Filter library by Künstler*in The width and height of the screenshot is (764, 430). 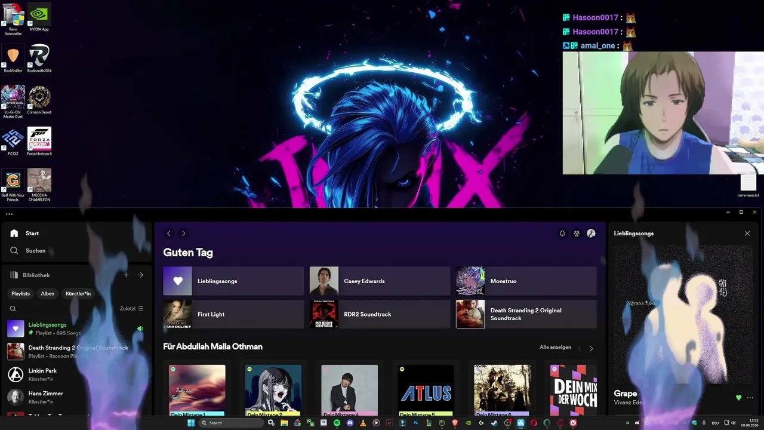tap(78, 294)
